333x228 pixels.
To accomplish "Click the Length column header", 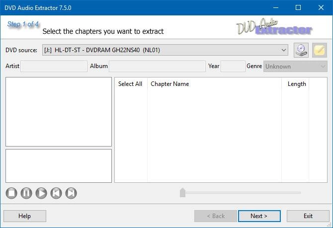I will click(295, 84).
